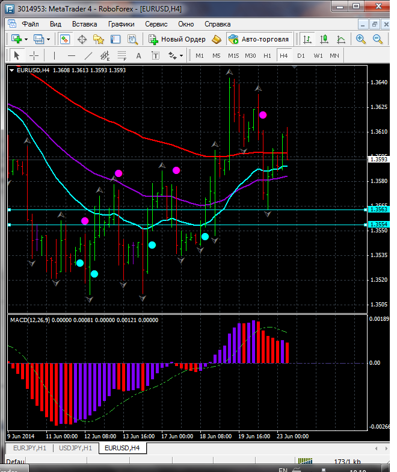The width and height of the screenshot is (397, 472).
Task: Select the crosshair cursor tool
Action: (x=34, y=55)
